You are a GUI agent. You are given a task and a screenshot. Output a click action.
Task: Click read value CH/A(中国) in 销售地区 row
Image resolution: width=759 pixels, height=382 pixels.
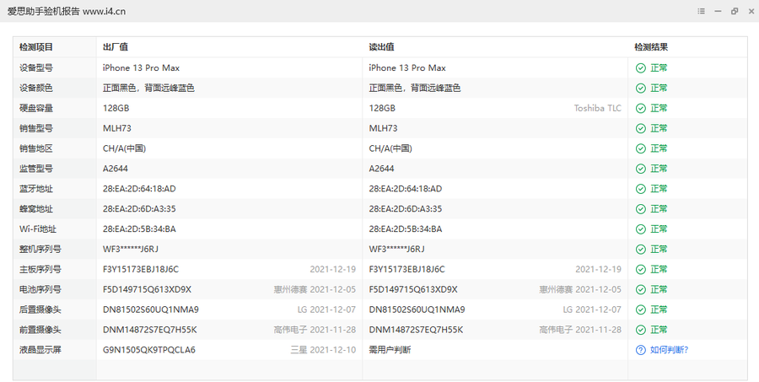pos(390,148)
